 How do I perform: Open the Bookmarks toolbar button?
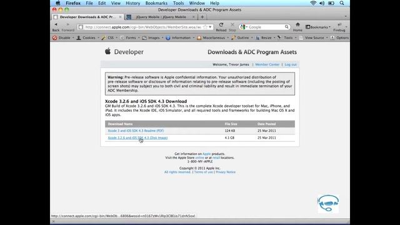point(318,27)
